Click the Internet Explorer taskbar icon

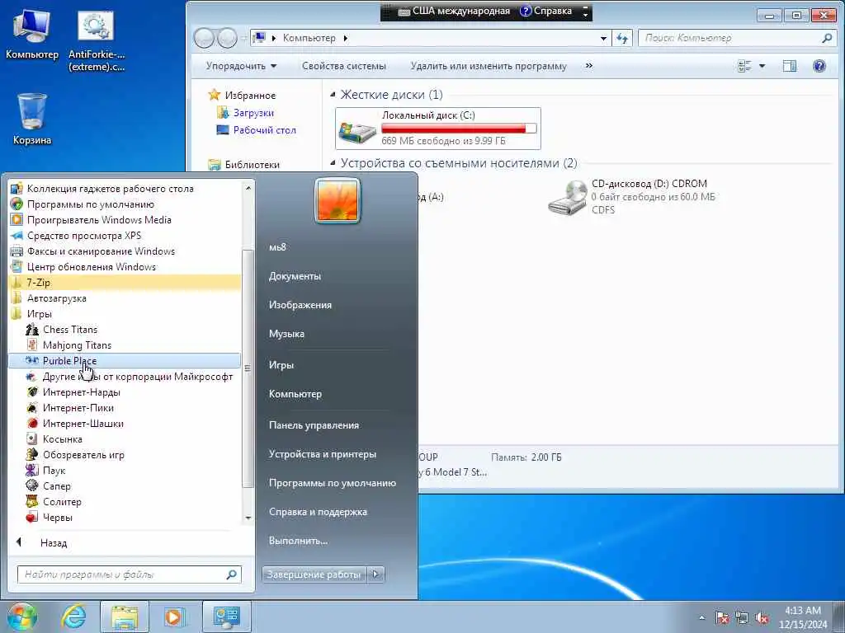coord(73,617)
